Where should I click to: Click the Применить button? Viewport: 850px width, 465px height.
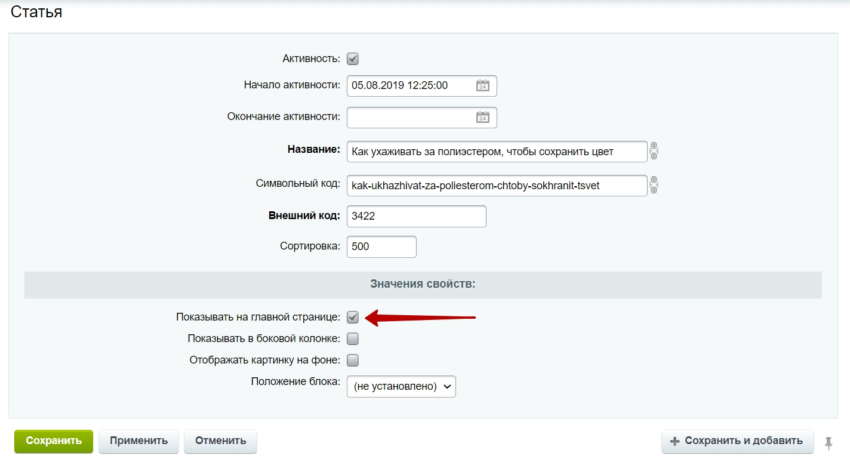pyautogui.click(x=138, y=441)
